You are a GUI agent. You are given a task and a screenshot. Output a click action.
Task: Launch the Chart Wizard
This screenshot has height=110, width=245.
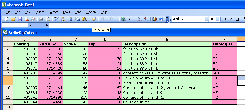tap(155, 19)
